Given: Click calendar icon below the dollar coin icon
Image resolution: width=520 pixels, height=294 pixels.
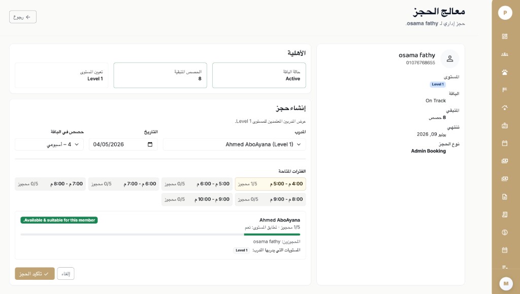Looking at the screenshot, I should coord(505,250).
